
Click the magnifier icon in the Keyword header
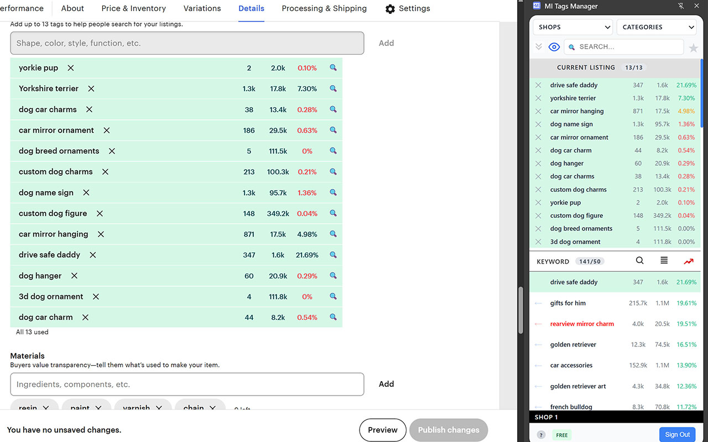click(639, 261)
